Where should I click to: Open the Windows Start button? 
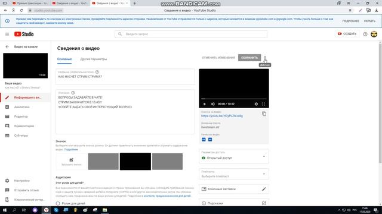[x=5, y=210]
